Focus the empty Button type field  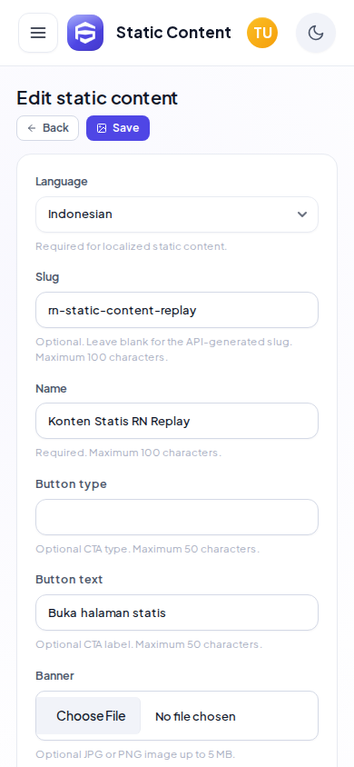pyautogui.click(x=177, y=517)
